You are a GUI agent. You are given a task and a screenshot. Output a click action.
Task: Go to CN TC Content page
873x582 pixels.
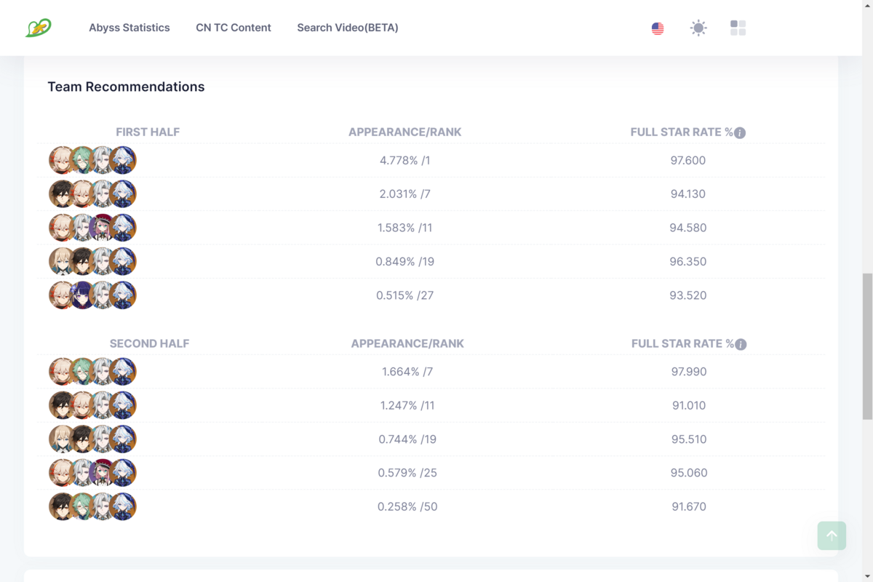click(x=234, y=28)
